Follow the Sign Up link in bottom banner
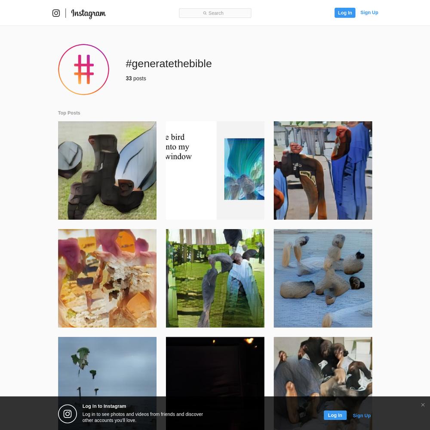This screenshot has width=430, height=430. pyautogui.click(x=362, y=415)
